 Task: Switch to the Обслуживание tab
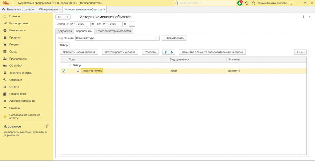click(x=48, y=10)
